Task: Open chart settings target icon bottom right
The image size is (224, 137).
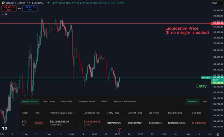Action: point(218,134)
